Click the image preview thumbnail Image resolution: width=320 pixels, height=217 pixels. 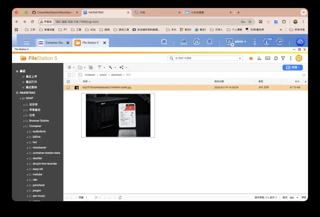tap(118, 115)
